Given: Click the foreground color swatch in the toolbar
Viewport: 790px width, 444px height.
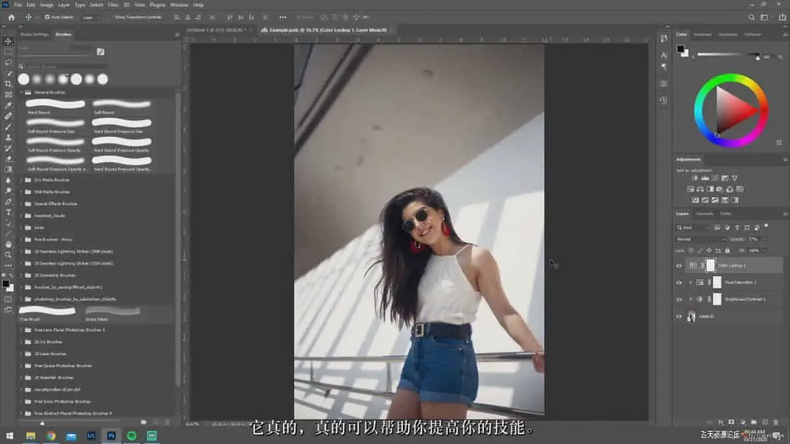Looking at the screenshot, I should [5, 284].
